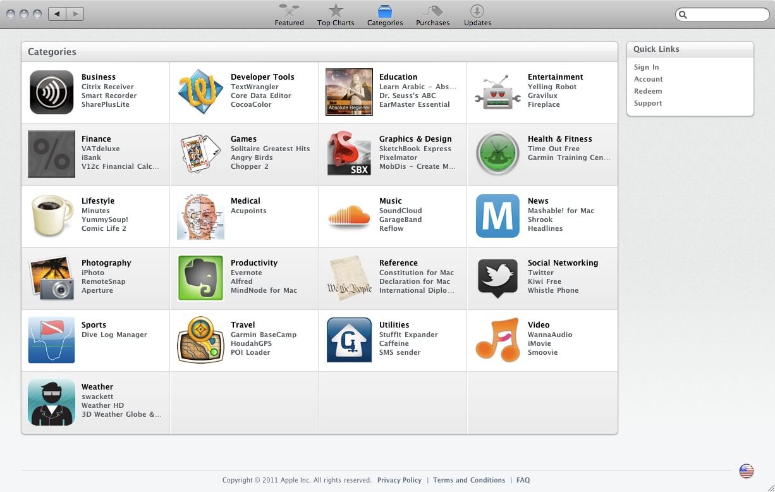Image resolution: width=775 pixels, height=492 pixels.
Task: Open the Games category title
Action: 243,138
